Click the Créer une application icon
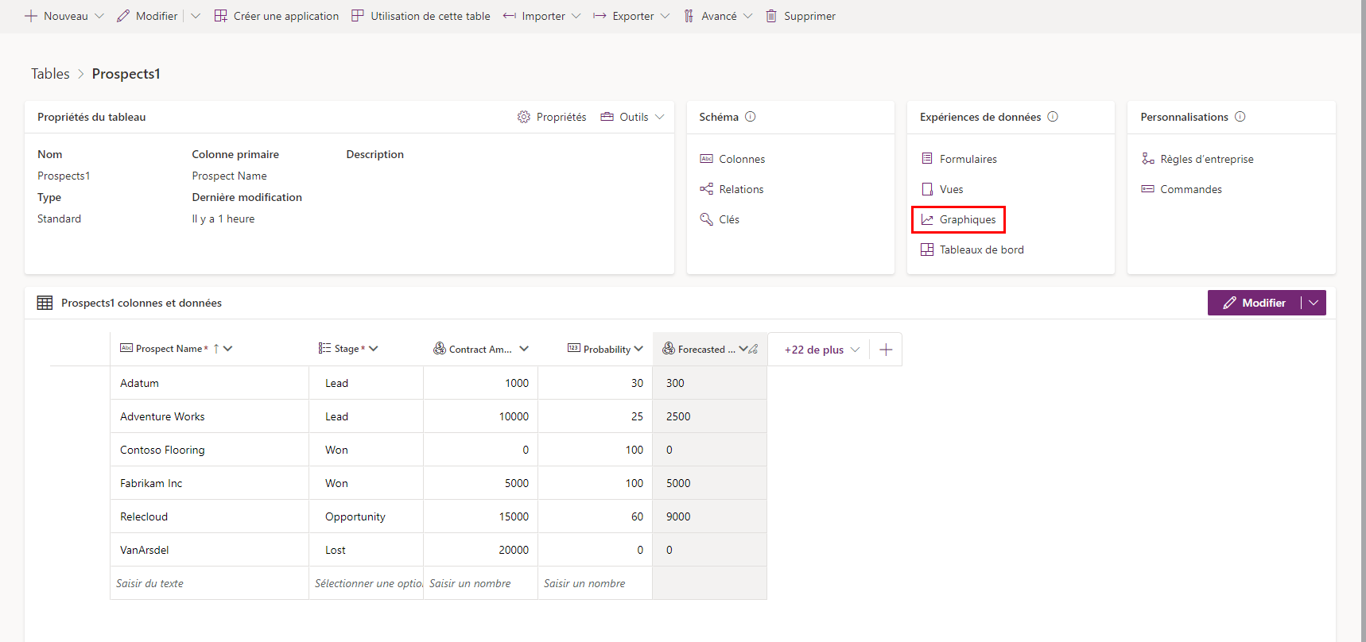This screenshot has width=1366, height=642. pyautogui.click(x=221, y=16)
